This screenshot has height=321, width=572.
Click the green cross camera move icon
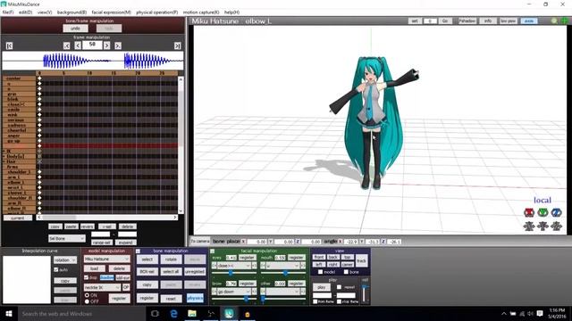[564, 21]
